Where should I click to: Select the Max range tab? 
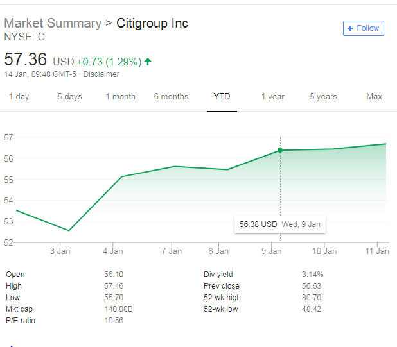(x=374, y=97)
